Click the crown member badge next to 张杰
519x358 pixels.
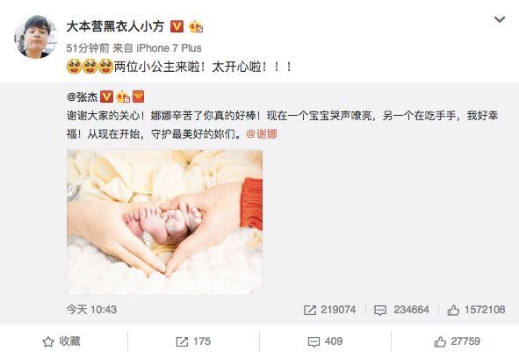pos(122,97)
